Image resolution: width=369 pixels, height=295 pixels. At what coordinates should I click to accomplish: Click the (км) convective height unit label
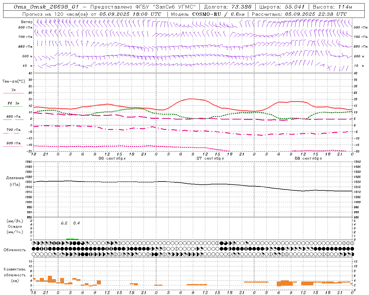pyautogui.click(x=15, y=281)
